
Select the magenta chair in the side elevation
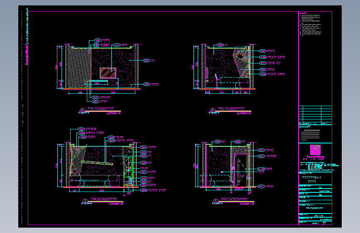(216, 81)
